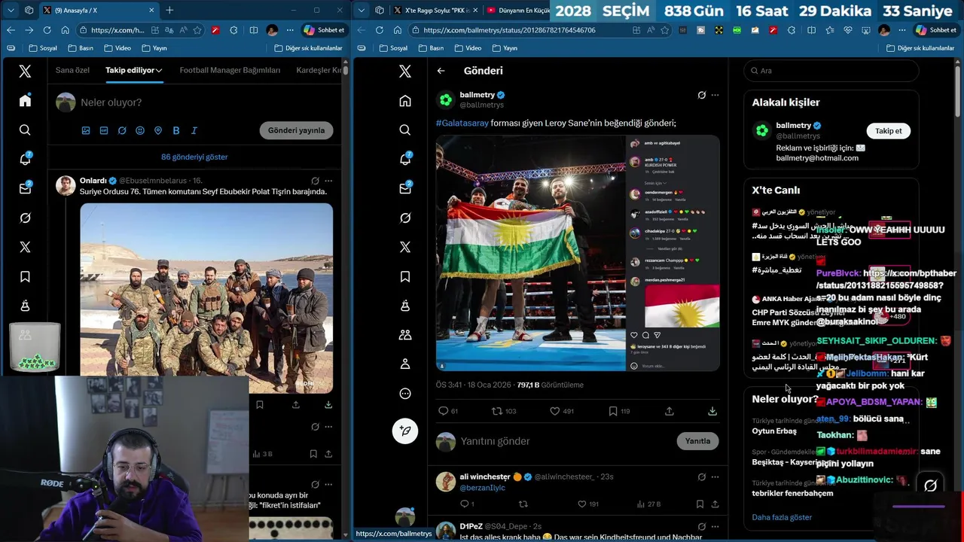Image resolution: width=964 pixels, height=542 pixels.
Task: Open Search icon in left X window sidebar
Action: (25, 130)
